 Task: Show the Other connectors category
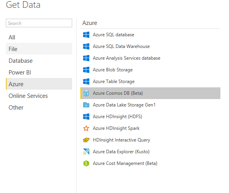tap(39, 107)
